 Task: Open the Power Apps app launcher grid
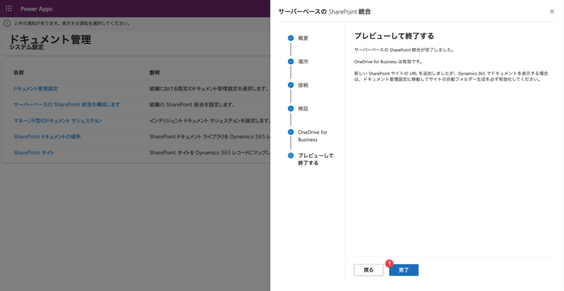[x=9, y=9]
